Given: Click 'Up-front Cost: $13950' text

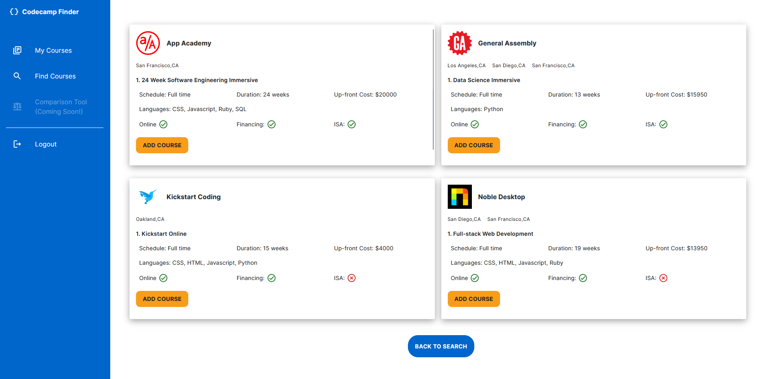Looking at the screenshot, I should (676, 248).
